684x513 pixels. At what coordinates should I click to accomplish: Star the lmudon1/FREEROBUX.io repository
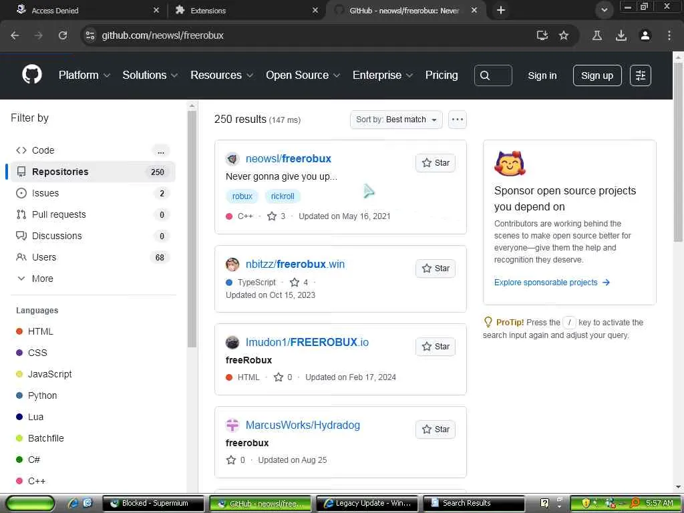point(436,347)
